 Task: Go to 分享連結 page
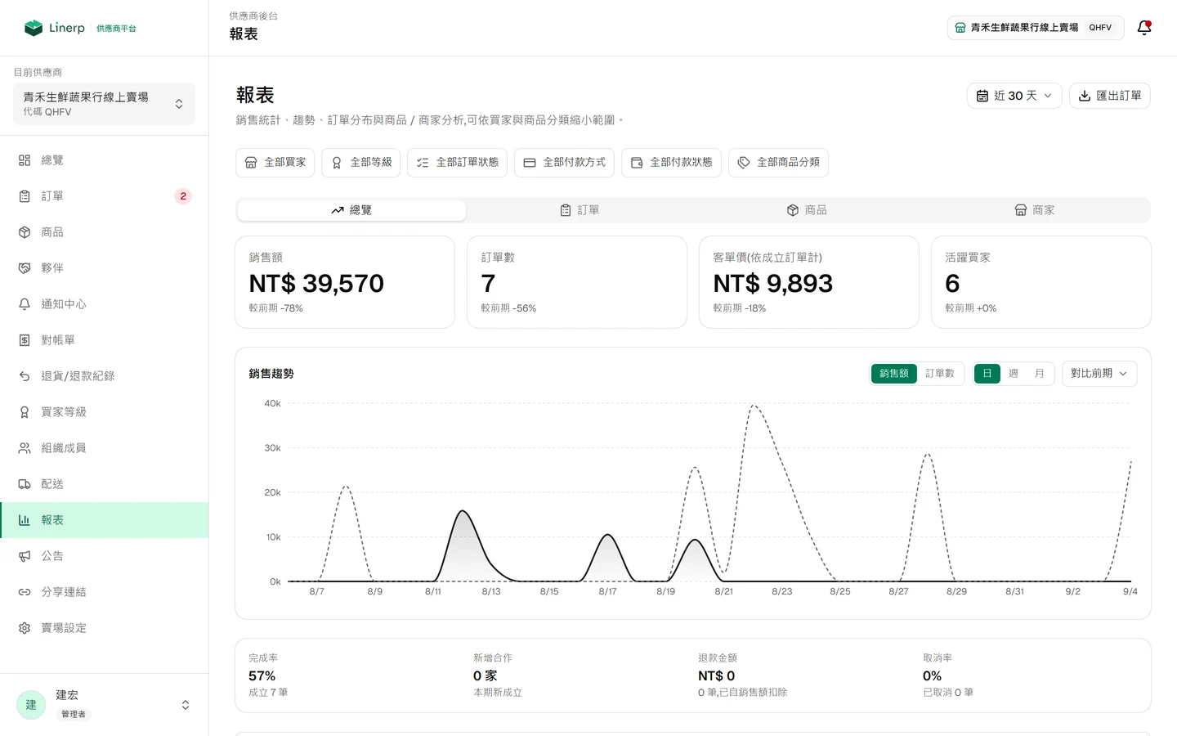[x=104, y=592]
